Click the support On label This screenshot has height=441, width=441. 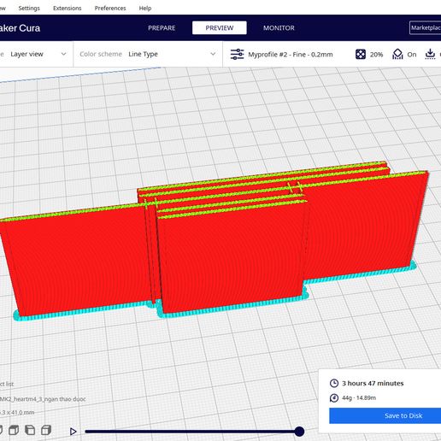point(412,55)
